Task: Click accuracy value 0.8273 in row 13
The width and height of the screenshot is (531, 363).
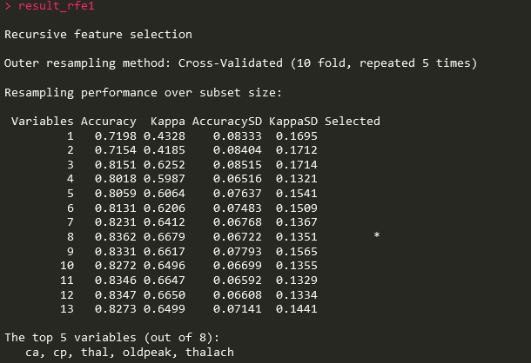Action: click(116, 309)
